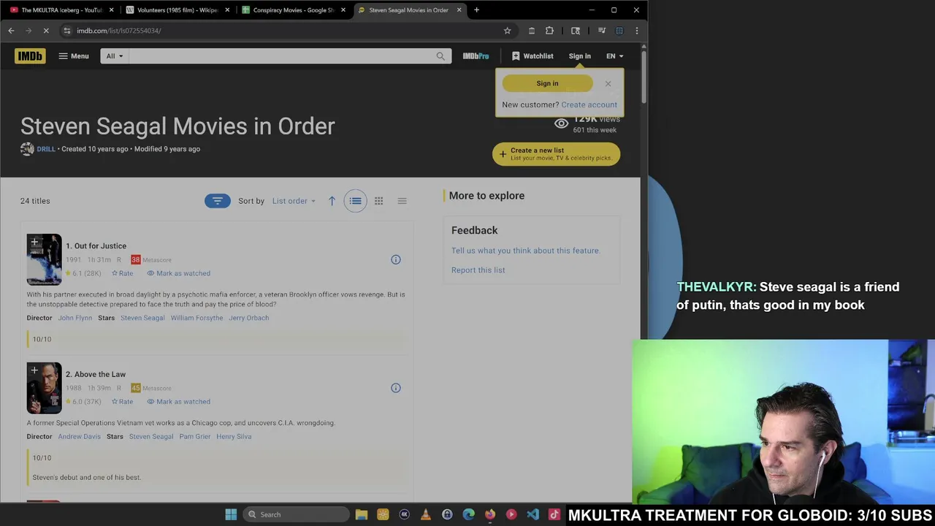935x526 pixels.
Task: Add Out for Justice to watchlist
Action: pos(34,242)
